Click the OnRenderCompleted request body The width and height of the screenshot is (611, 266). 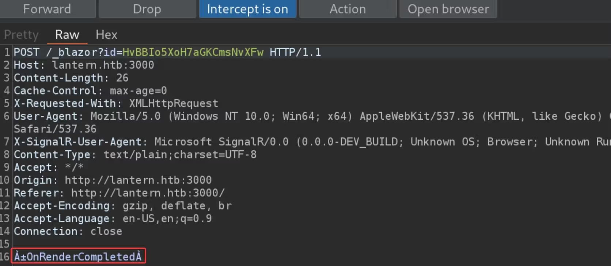click(x=78, y=257)
